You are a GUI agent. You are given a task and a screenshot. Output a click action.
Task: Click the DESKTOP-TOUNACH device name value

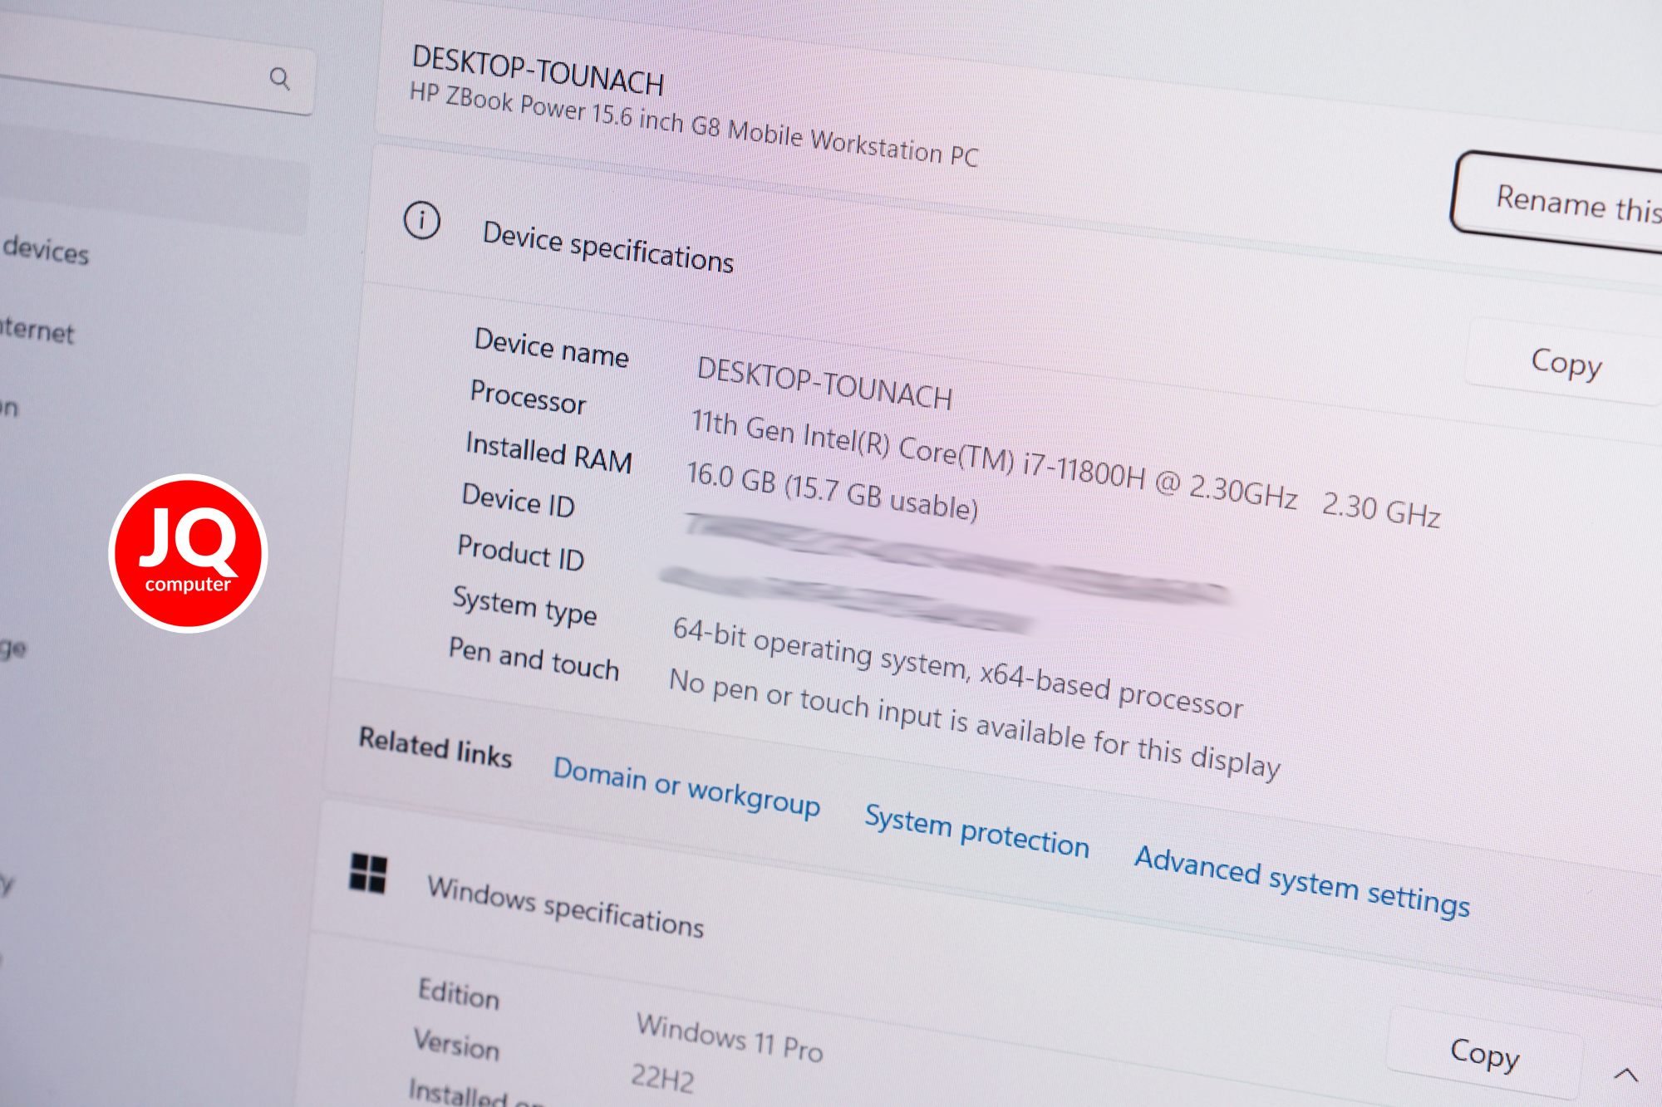click(824, 383)
